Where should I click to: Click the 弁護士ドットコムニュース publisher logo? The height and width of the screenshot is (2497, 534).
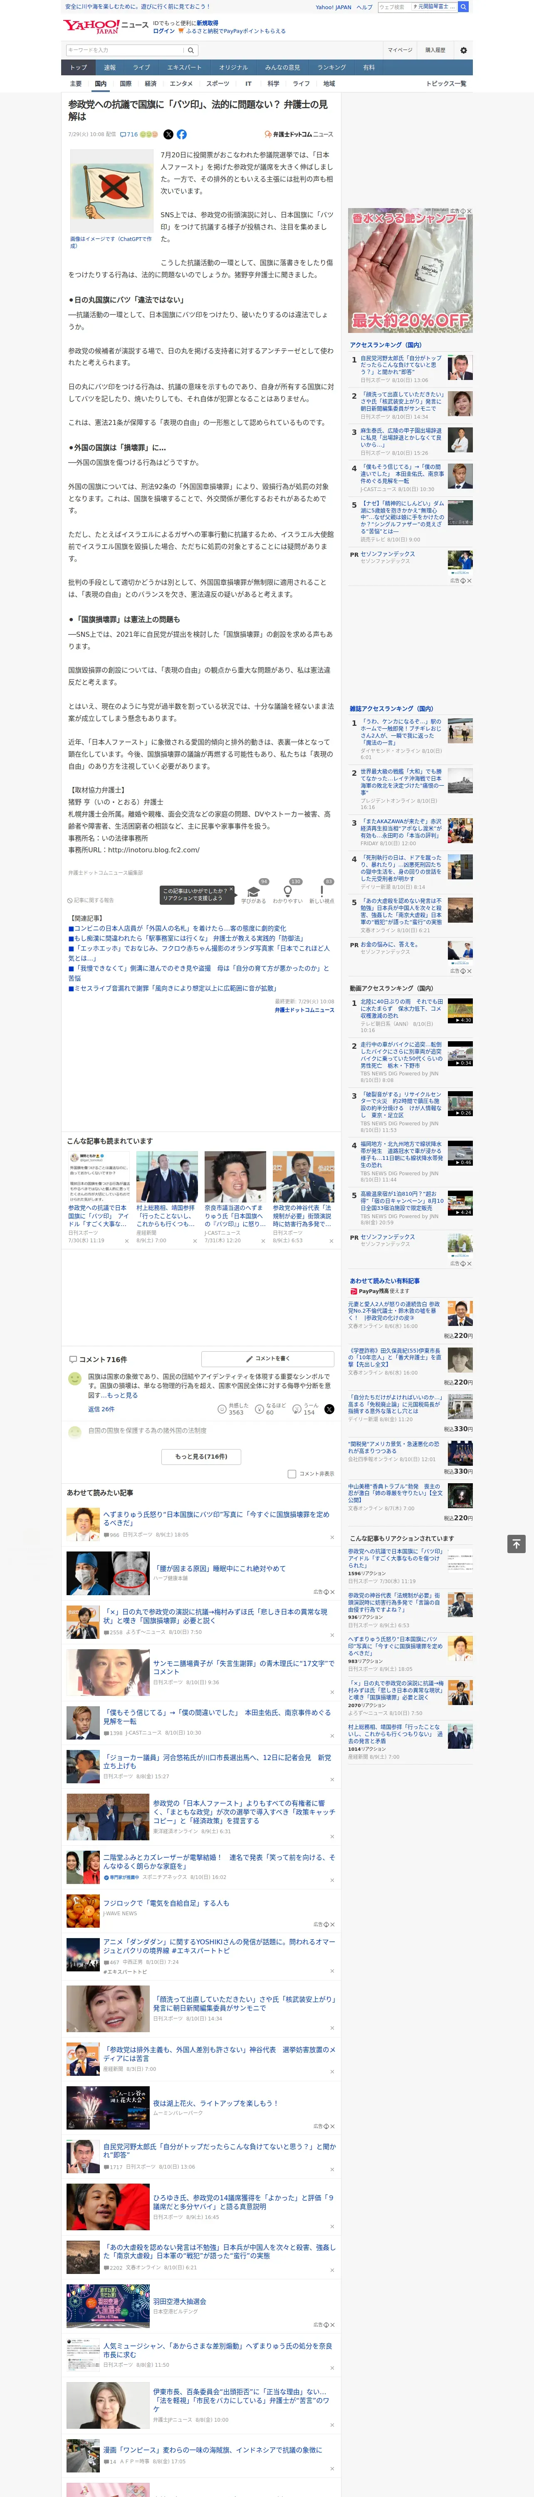click(299, 135)
